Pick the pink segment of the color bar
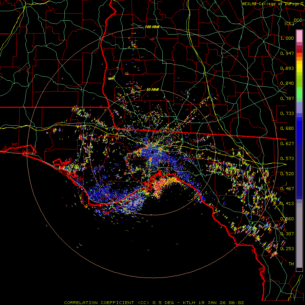This screenshot has height=305, width=305. 299,36
